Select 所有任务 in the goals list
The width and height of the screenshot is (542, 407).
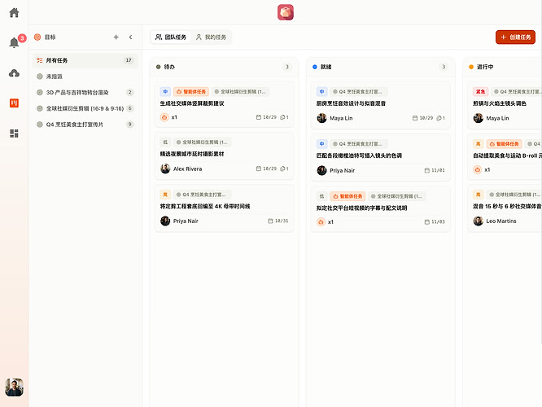point(85,60)
